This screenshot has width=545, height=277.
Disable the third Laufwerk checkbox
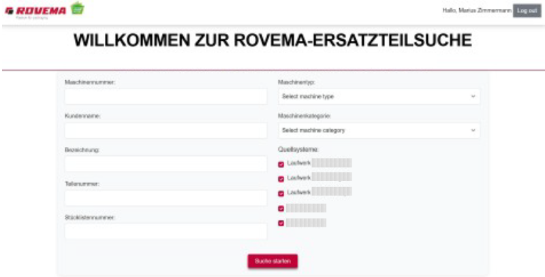click(x=281, y=193)
